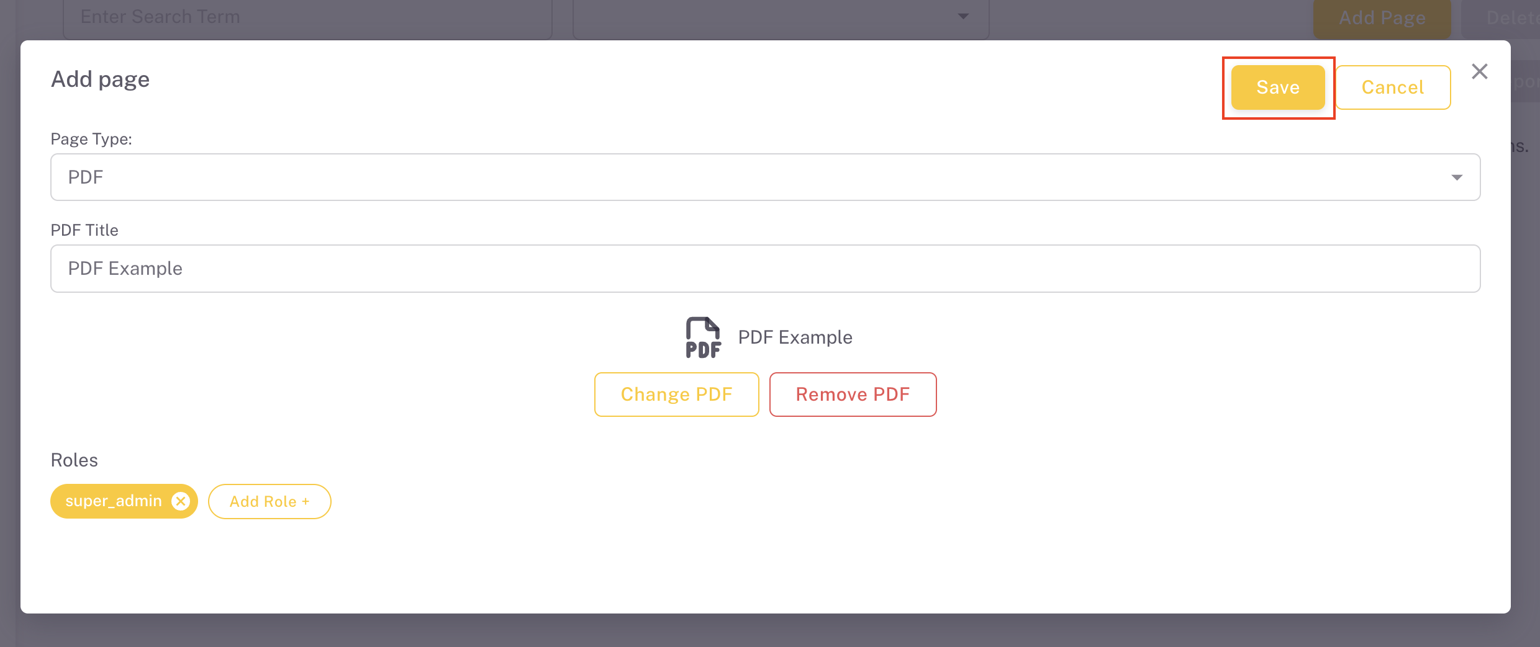Select the Page Type dropdown caret

1457,177
